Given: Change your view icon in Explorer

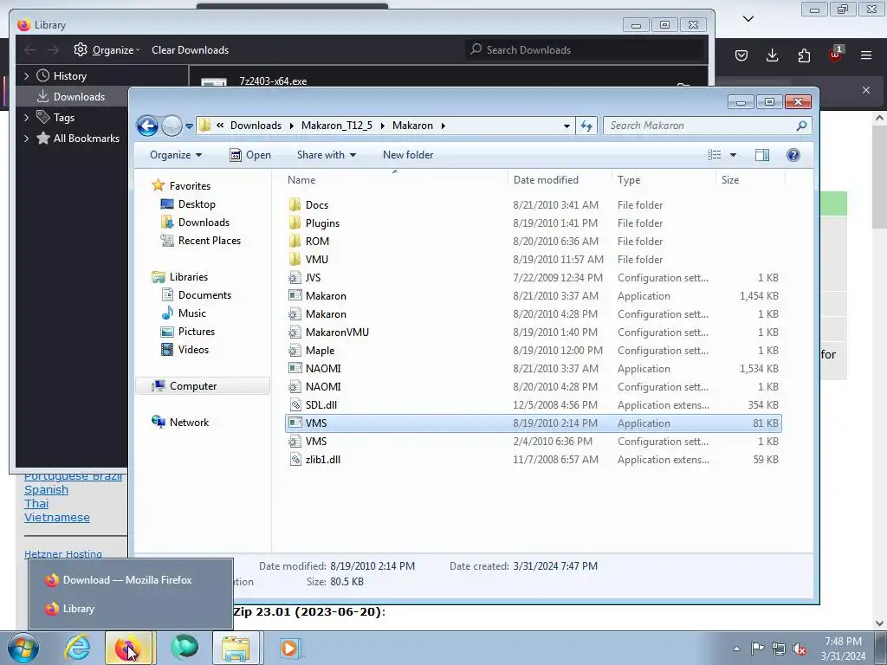Looking at the screenshot, I should coord(715,155).
